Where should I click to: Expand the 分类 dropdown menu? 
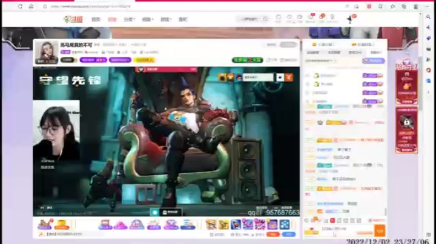(130, 19)
